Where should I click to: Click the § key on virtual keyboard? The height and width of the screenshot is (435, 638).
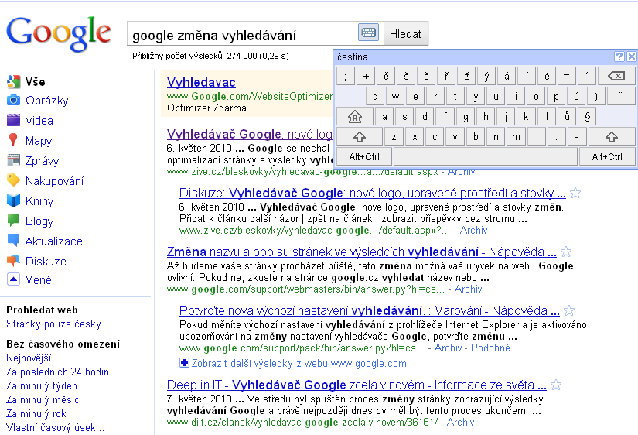point(587,116)
